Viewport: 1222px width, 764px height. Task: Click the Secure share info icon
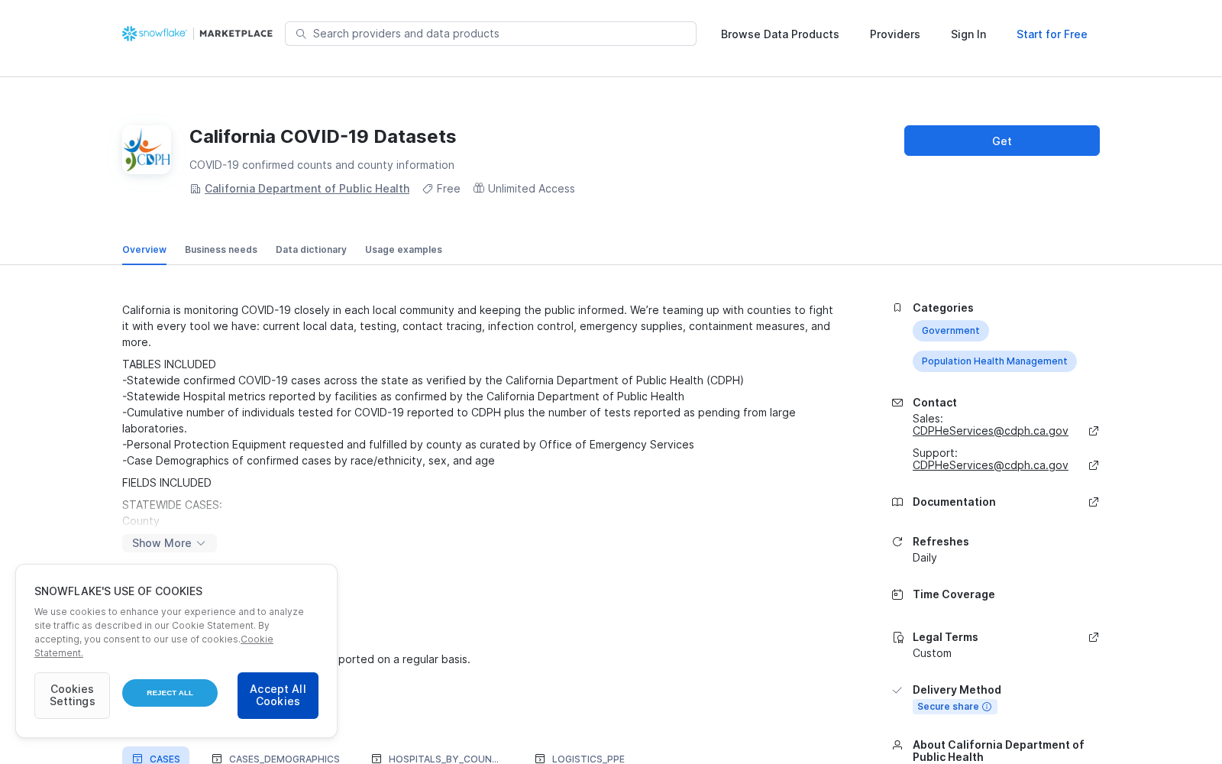click(987, 707)
